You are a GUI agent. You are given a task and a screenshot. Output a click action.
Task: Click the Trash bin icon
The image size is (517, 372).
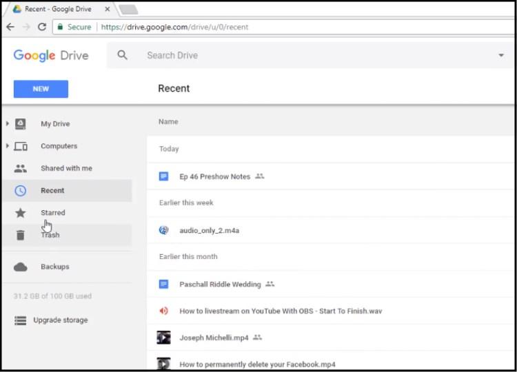[x=21, y=235]
